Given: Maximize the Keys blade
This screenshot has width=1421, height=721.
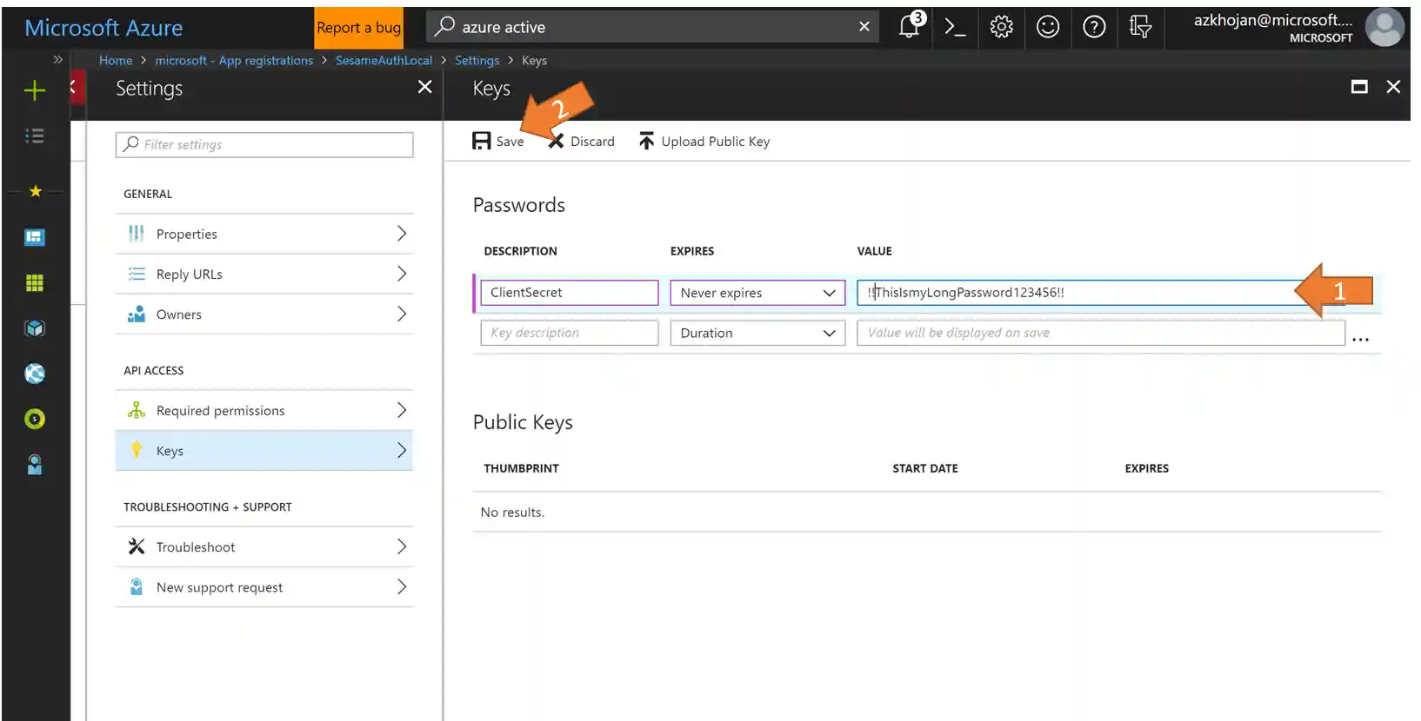Looking at the screenshot, I should pyautogui.click(x=1359, y=87).
